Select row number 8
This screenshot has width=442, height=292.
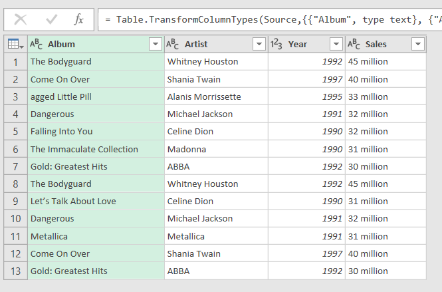[15, 184]
